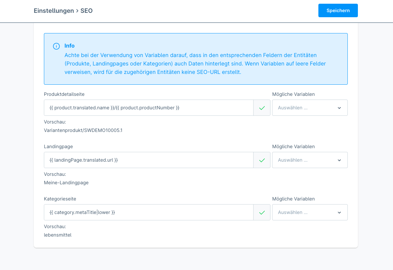The width and height of the screenshot is (393, 270).
Task: Click the Meine-Landingpage preview text
Action: pos(66,183)
